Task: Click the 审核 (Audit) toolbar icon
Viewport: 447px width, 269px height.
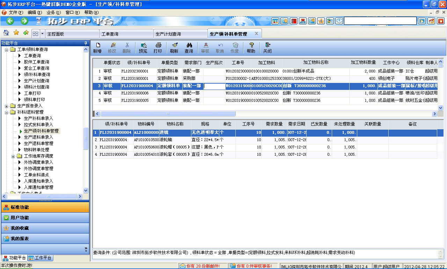Action: pyautogui.click(x=205, y=47)
